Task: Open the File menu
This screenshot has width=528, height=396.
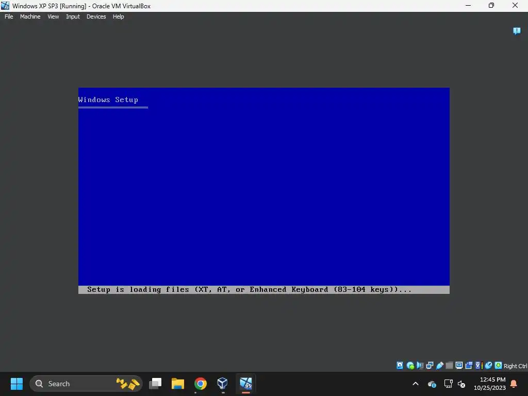Action: [9, 16]
